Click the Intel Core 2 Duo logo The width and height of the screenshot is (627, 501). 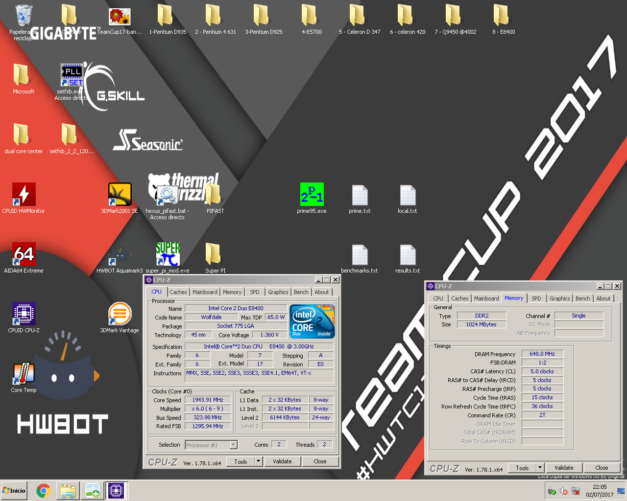[312, 321]
